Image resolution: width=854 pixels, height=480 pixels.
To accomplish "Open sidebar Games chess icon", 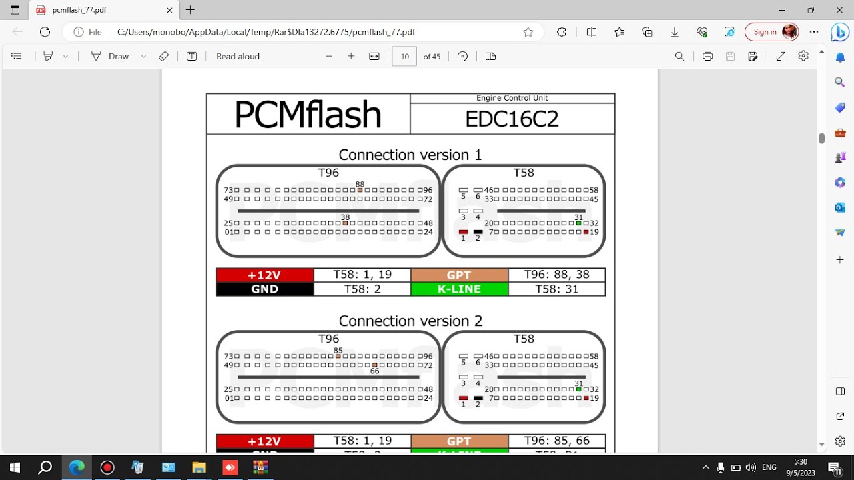I will 840,157.
